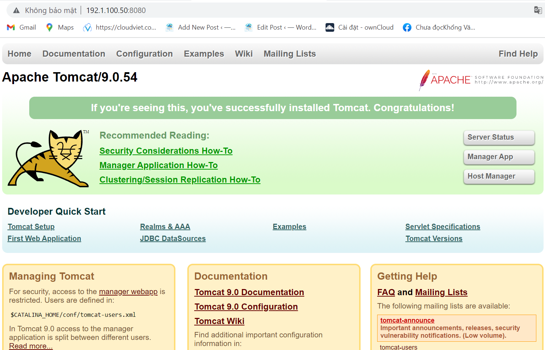Click the Managing Tomcat heading
The height and width of the screenshot is (350, 545).
[52, 276]
